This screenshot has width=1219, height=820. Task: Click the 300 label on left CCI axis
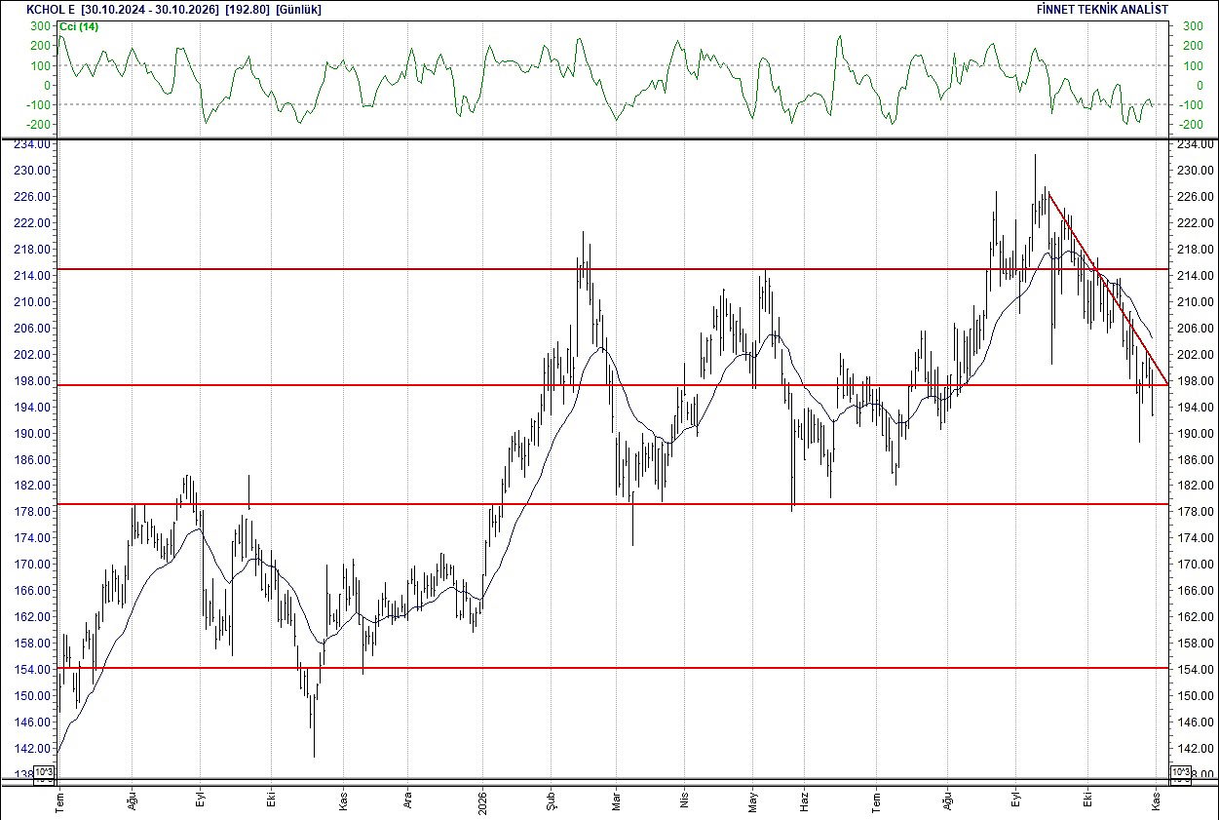pos(41,26)
